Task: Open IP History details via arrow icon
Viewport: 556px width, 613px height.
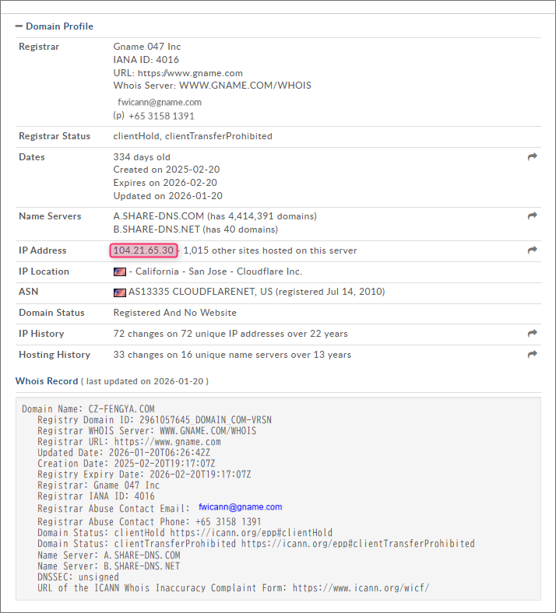Action: tap(533, 334)
